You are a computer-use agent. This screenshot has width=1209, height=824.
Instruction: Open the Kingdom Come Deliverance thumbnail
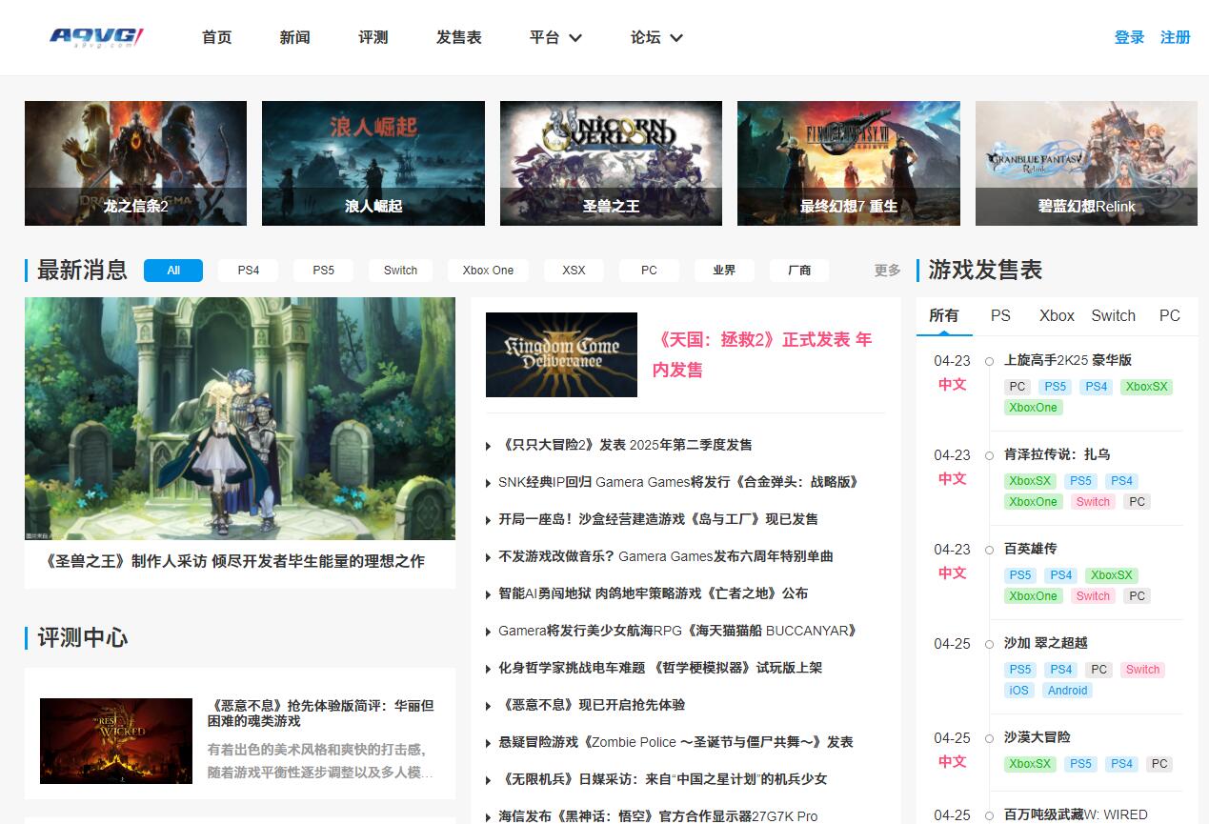(x=561, y=354)
